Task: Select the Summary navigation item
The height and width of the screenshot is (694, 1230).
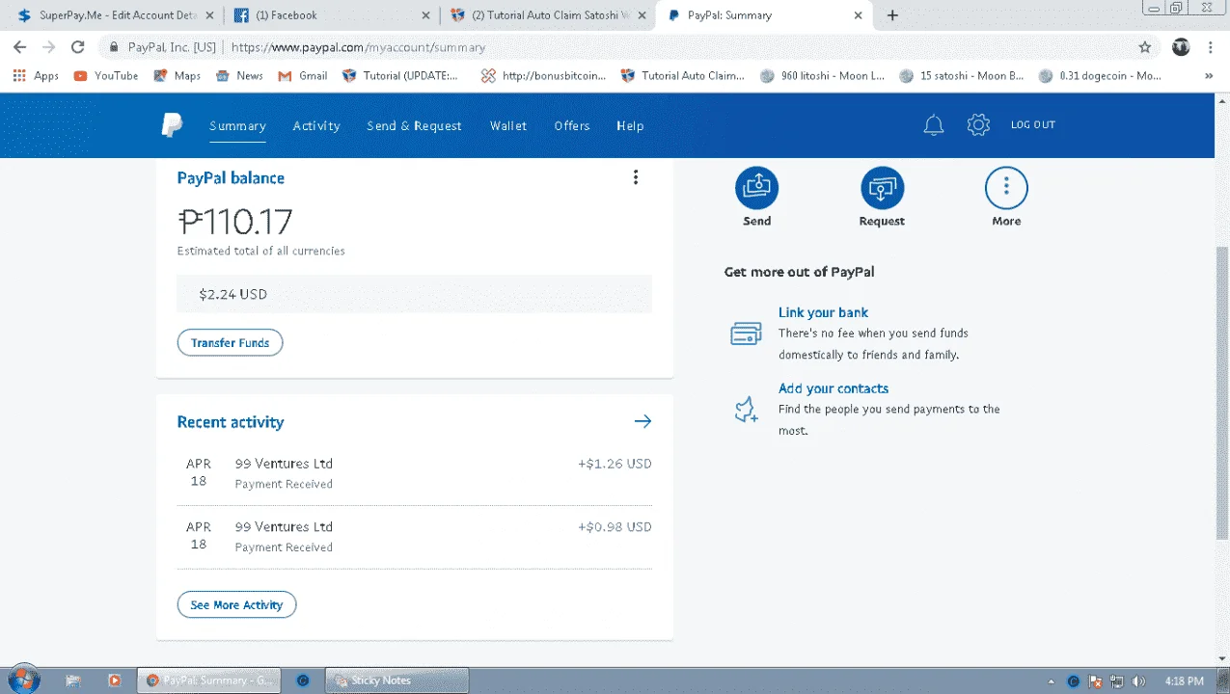Action: tap(237, 125)
